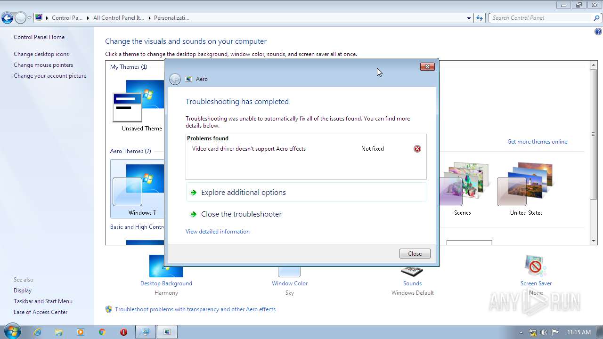Viewport: 603px width, 339px height.
Task: Launch Google Chrome from the taskbar
Action: [102, 332]
